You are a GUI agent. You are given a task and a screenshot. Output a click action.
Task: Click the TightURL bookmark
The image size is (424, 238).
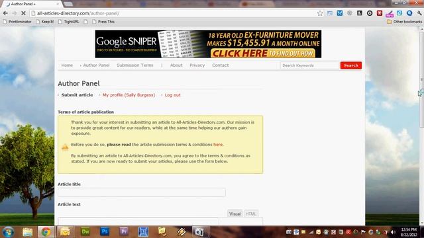click(x=69, y=22)
